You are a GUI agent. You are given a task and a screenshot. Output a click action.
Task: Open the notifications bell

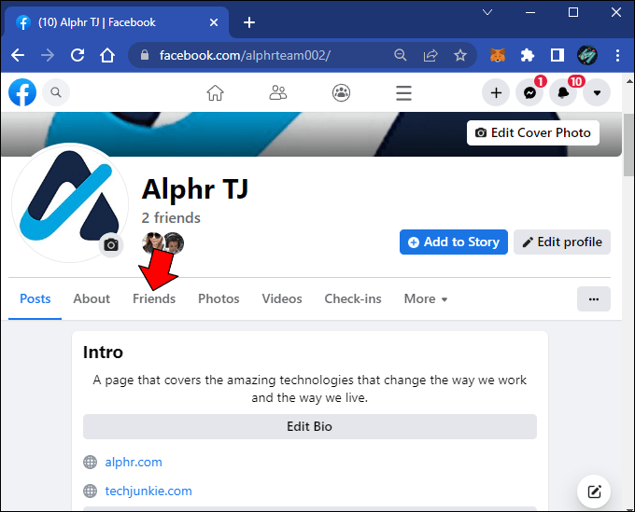click(563, 93)
